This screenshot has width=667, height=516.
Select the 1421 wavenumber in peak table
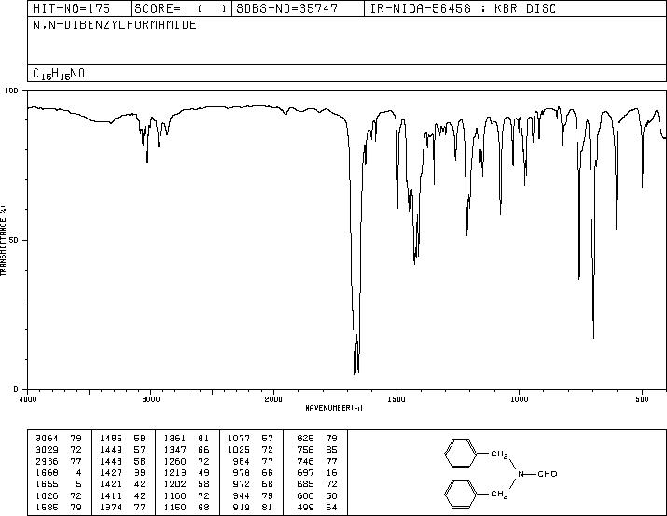coord(111,484)
